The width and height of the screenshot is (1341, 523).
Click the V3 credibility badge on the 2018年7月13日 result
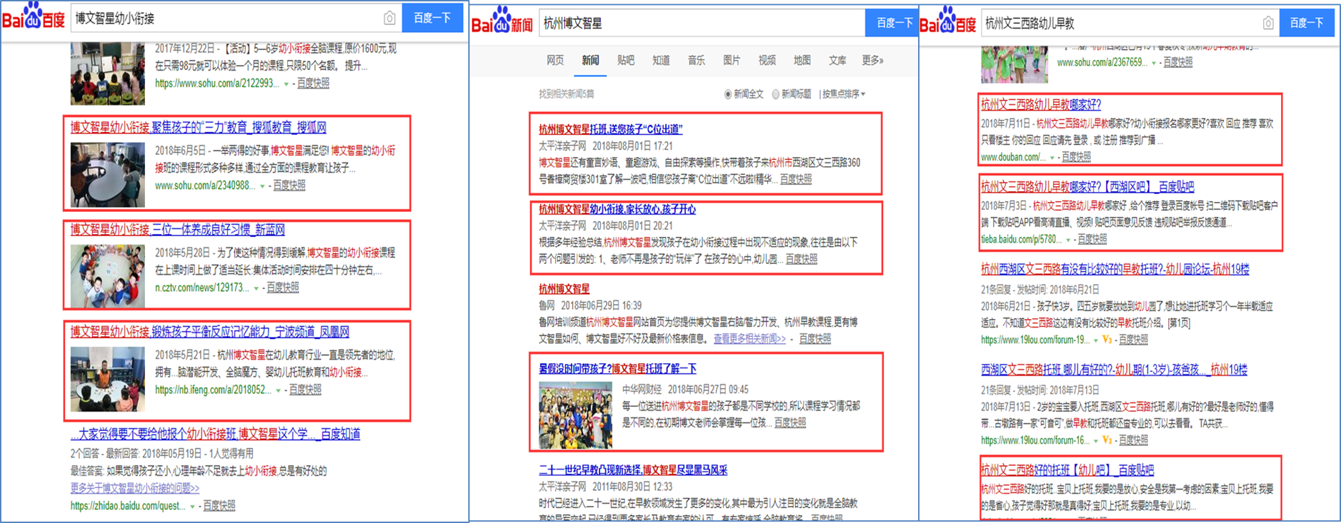(1107, 440)
